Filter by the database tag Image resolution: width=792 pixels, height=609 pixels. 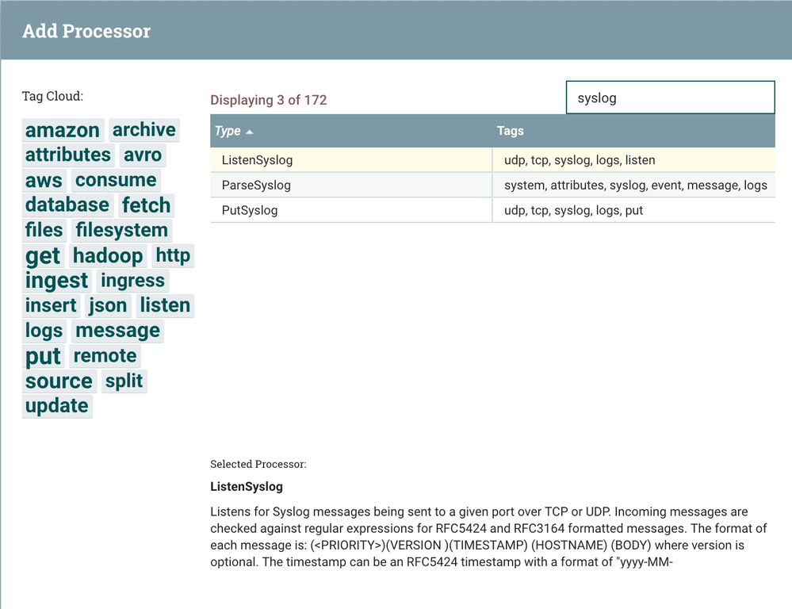pyautogui.click(x=67, y=205)
